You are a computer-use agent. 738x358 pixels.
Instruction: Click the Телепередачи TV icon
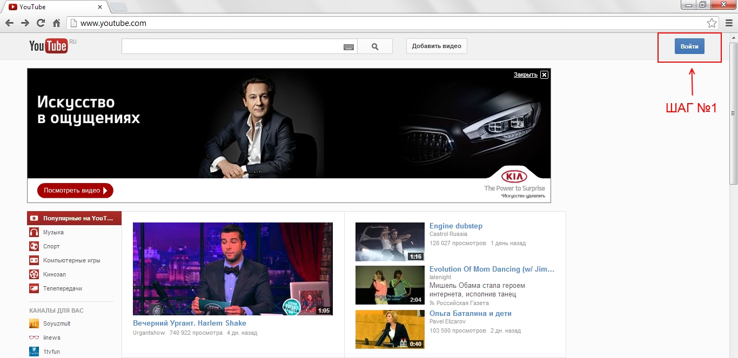[x=34, y=288]
